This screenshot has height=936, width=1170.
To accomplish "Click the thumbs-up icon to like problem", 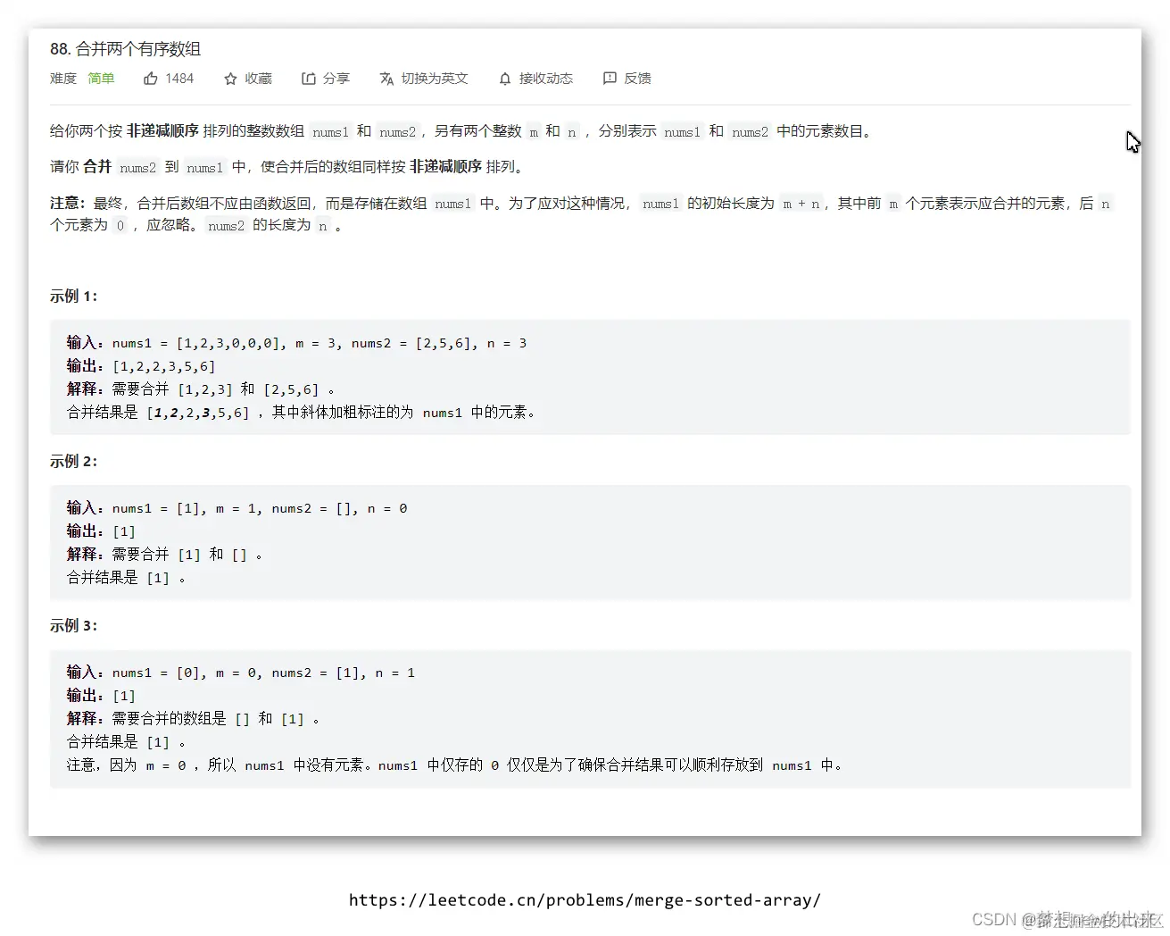I will pos(151,79).
